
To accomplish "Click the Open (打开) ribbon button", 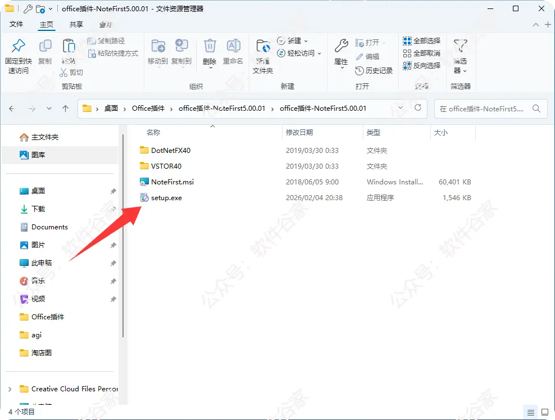I will [370, 43].
